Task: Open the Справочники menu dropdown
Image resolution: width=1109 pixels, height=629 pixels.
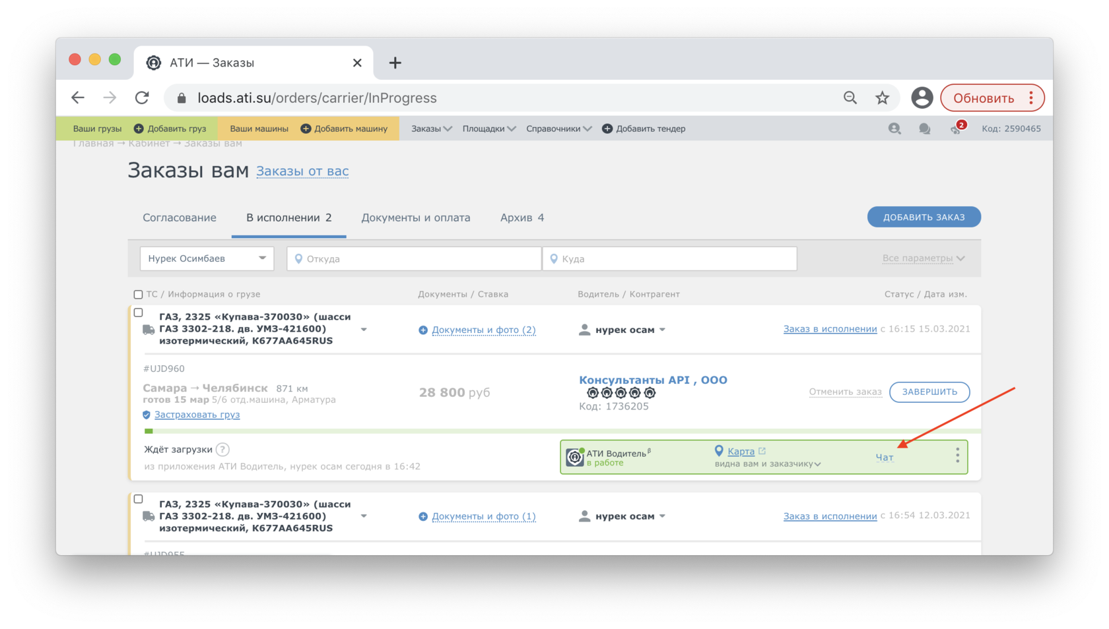Action: point(558,129)
